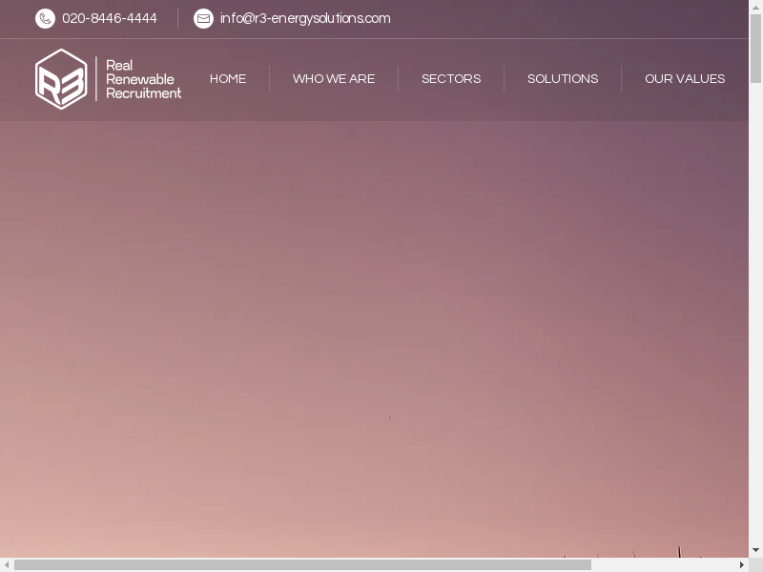
Task: Navigate to OUR VALUES menu item
Action: (685, 79)
